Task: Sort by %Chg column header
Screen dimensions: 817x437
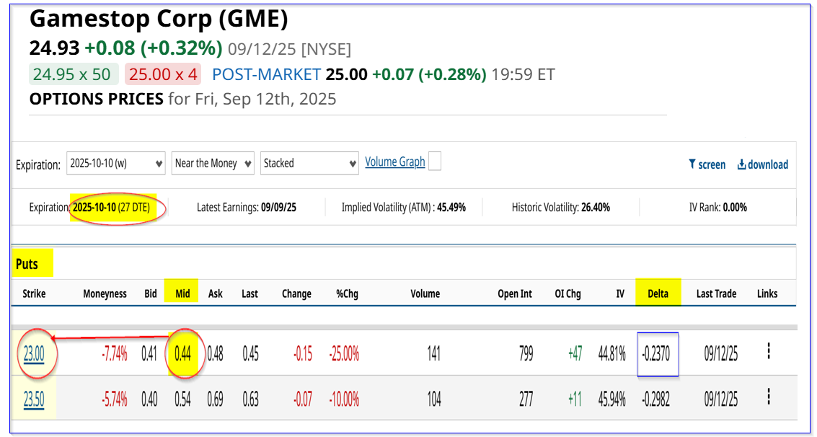Action: (345, 293)
